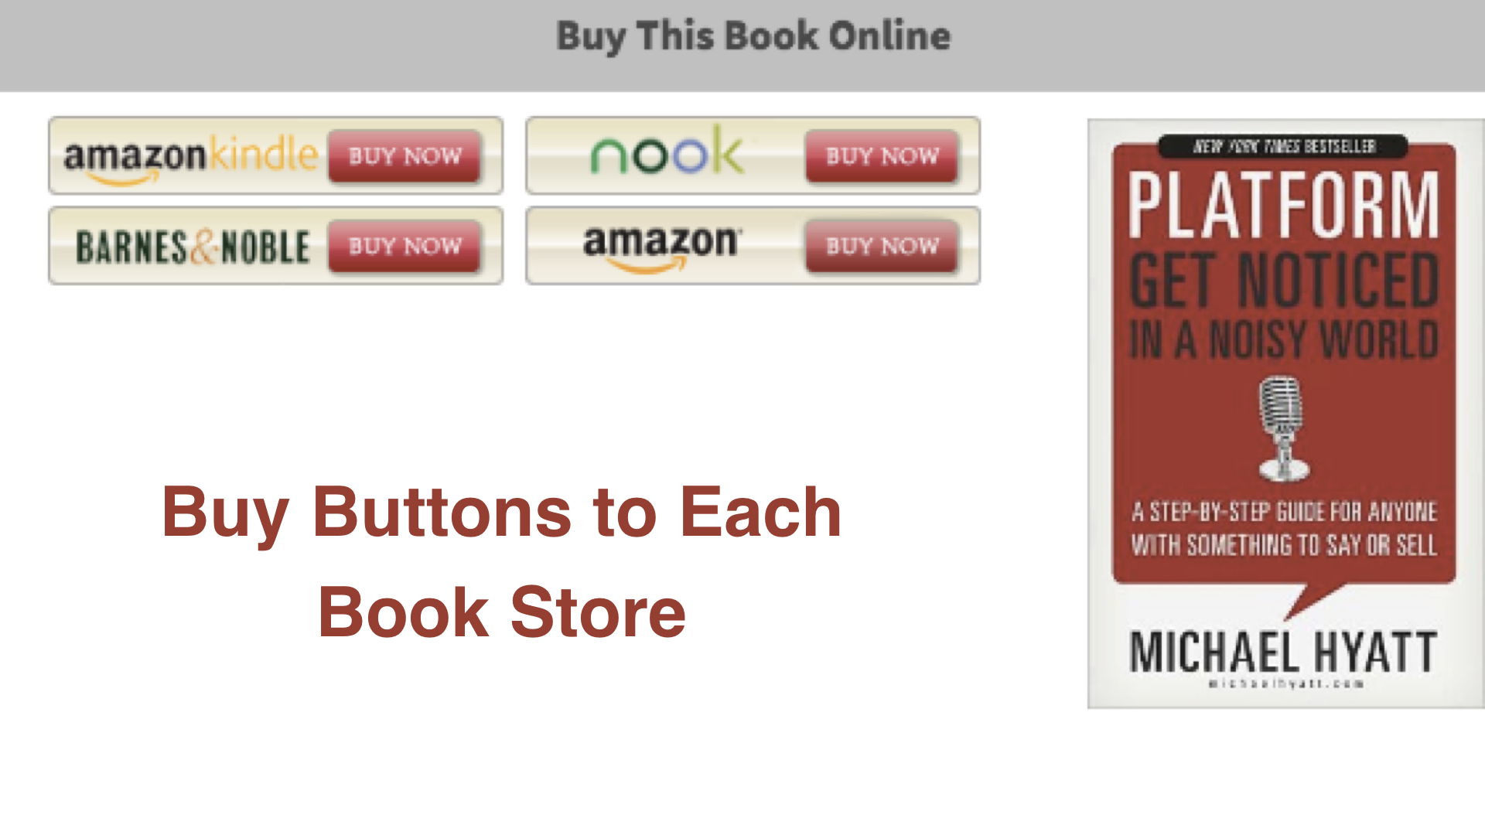
Task: Click the step-by-step guide tagline on cover
Action: 1284,529
